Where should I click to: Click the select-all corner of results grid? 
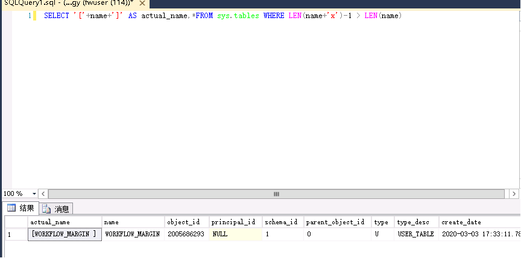coord(16,222)
